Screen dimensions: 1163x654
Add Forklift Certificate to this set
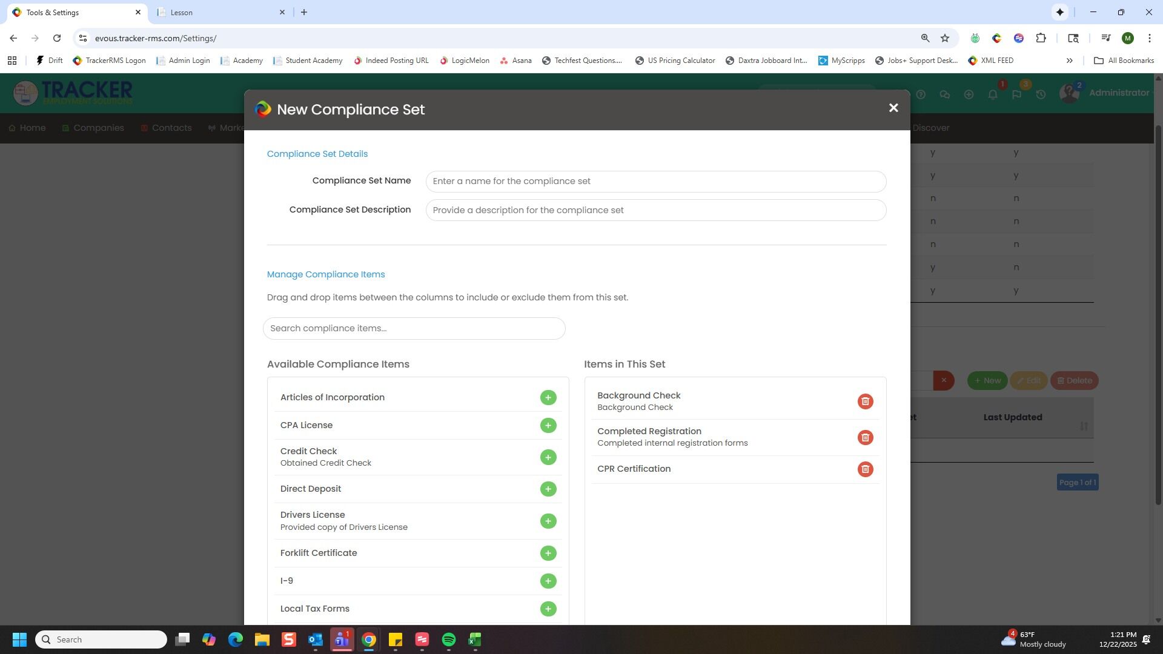tap(548, 553)
